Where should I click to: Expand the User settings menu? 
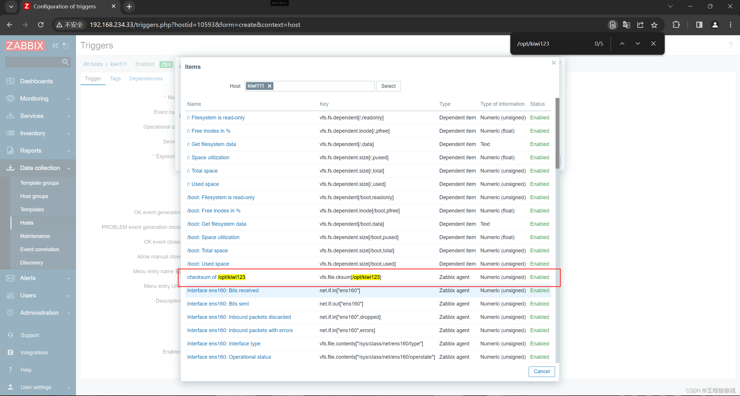tap(38, 387)
